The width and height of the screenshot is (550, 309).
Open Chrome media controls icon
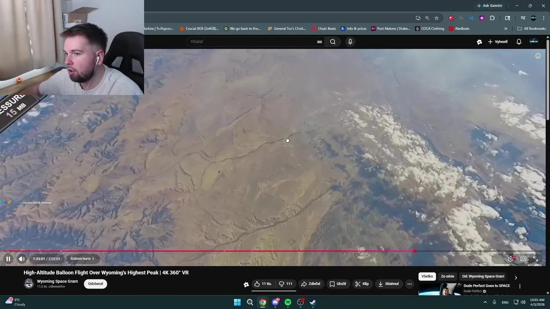[523, 18]
